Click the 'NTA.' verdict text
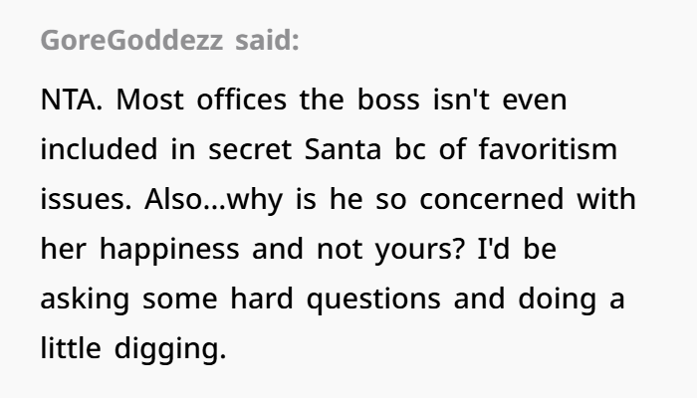Screen dimensions: 697x398 click(x=72, y=99)
